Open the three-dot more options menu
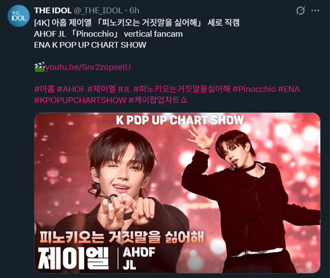This screenshot has height=278, width=330. click(x=315, y=11)
